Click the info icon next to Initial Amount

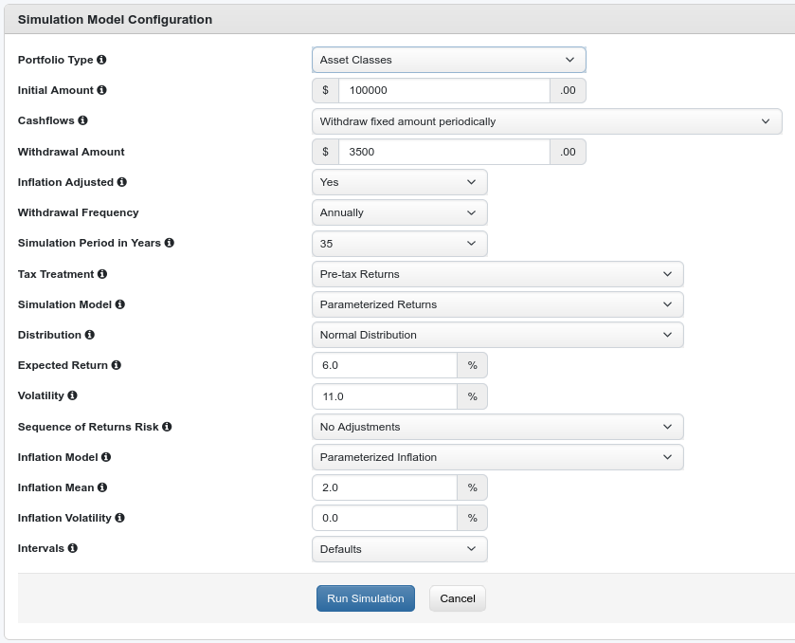102,90
